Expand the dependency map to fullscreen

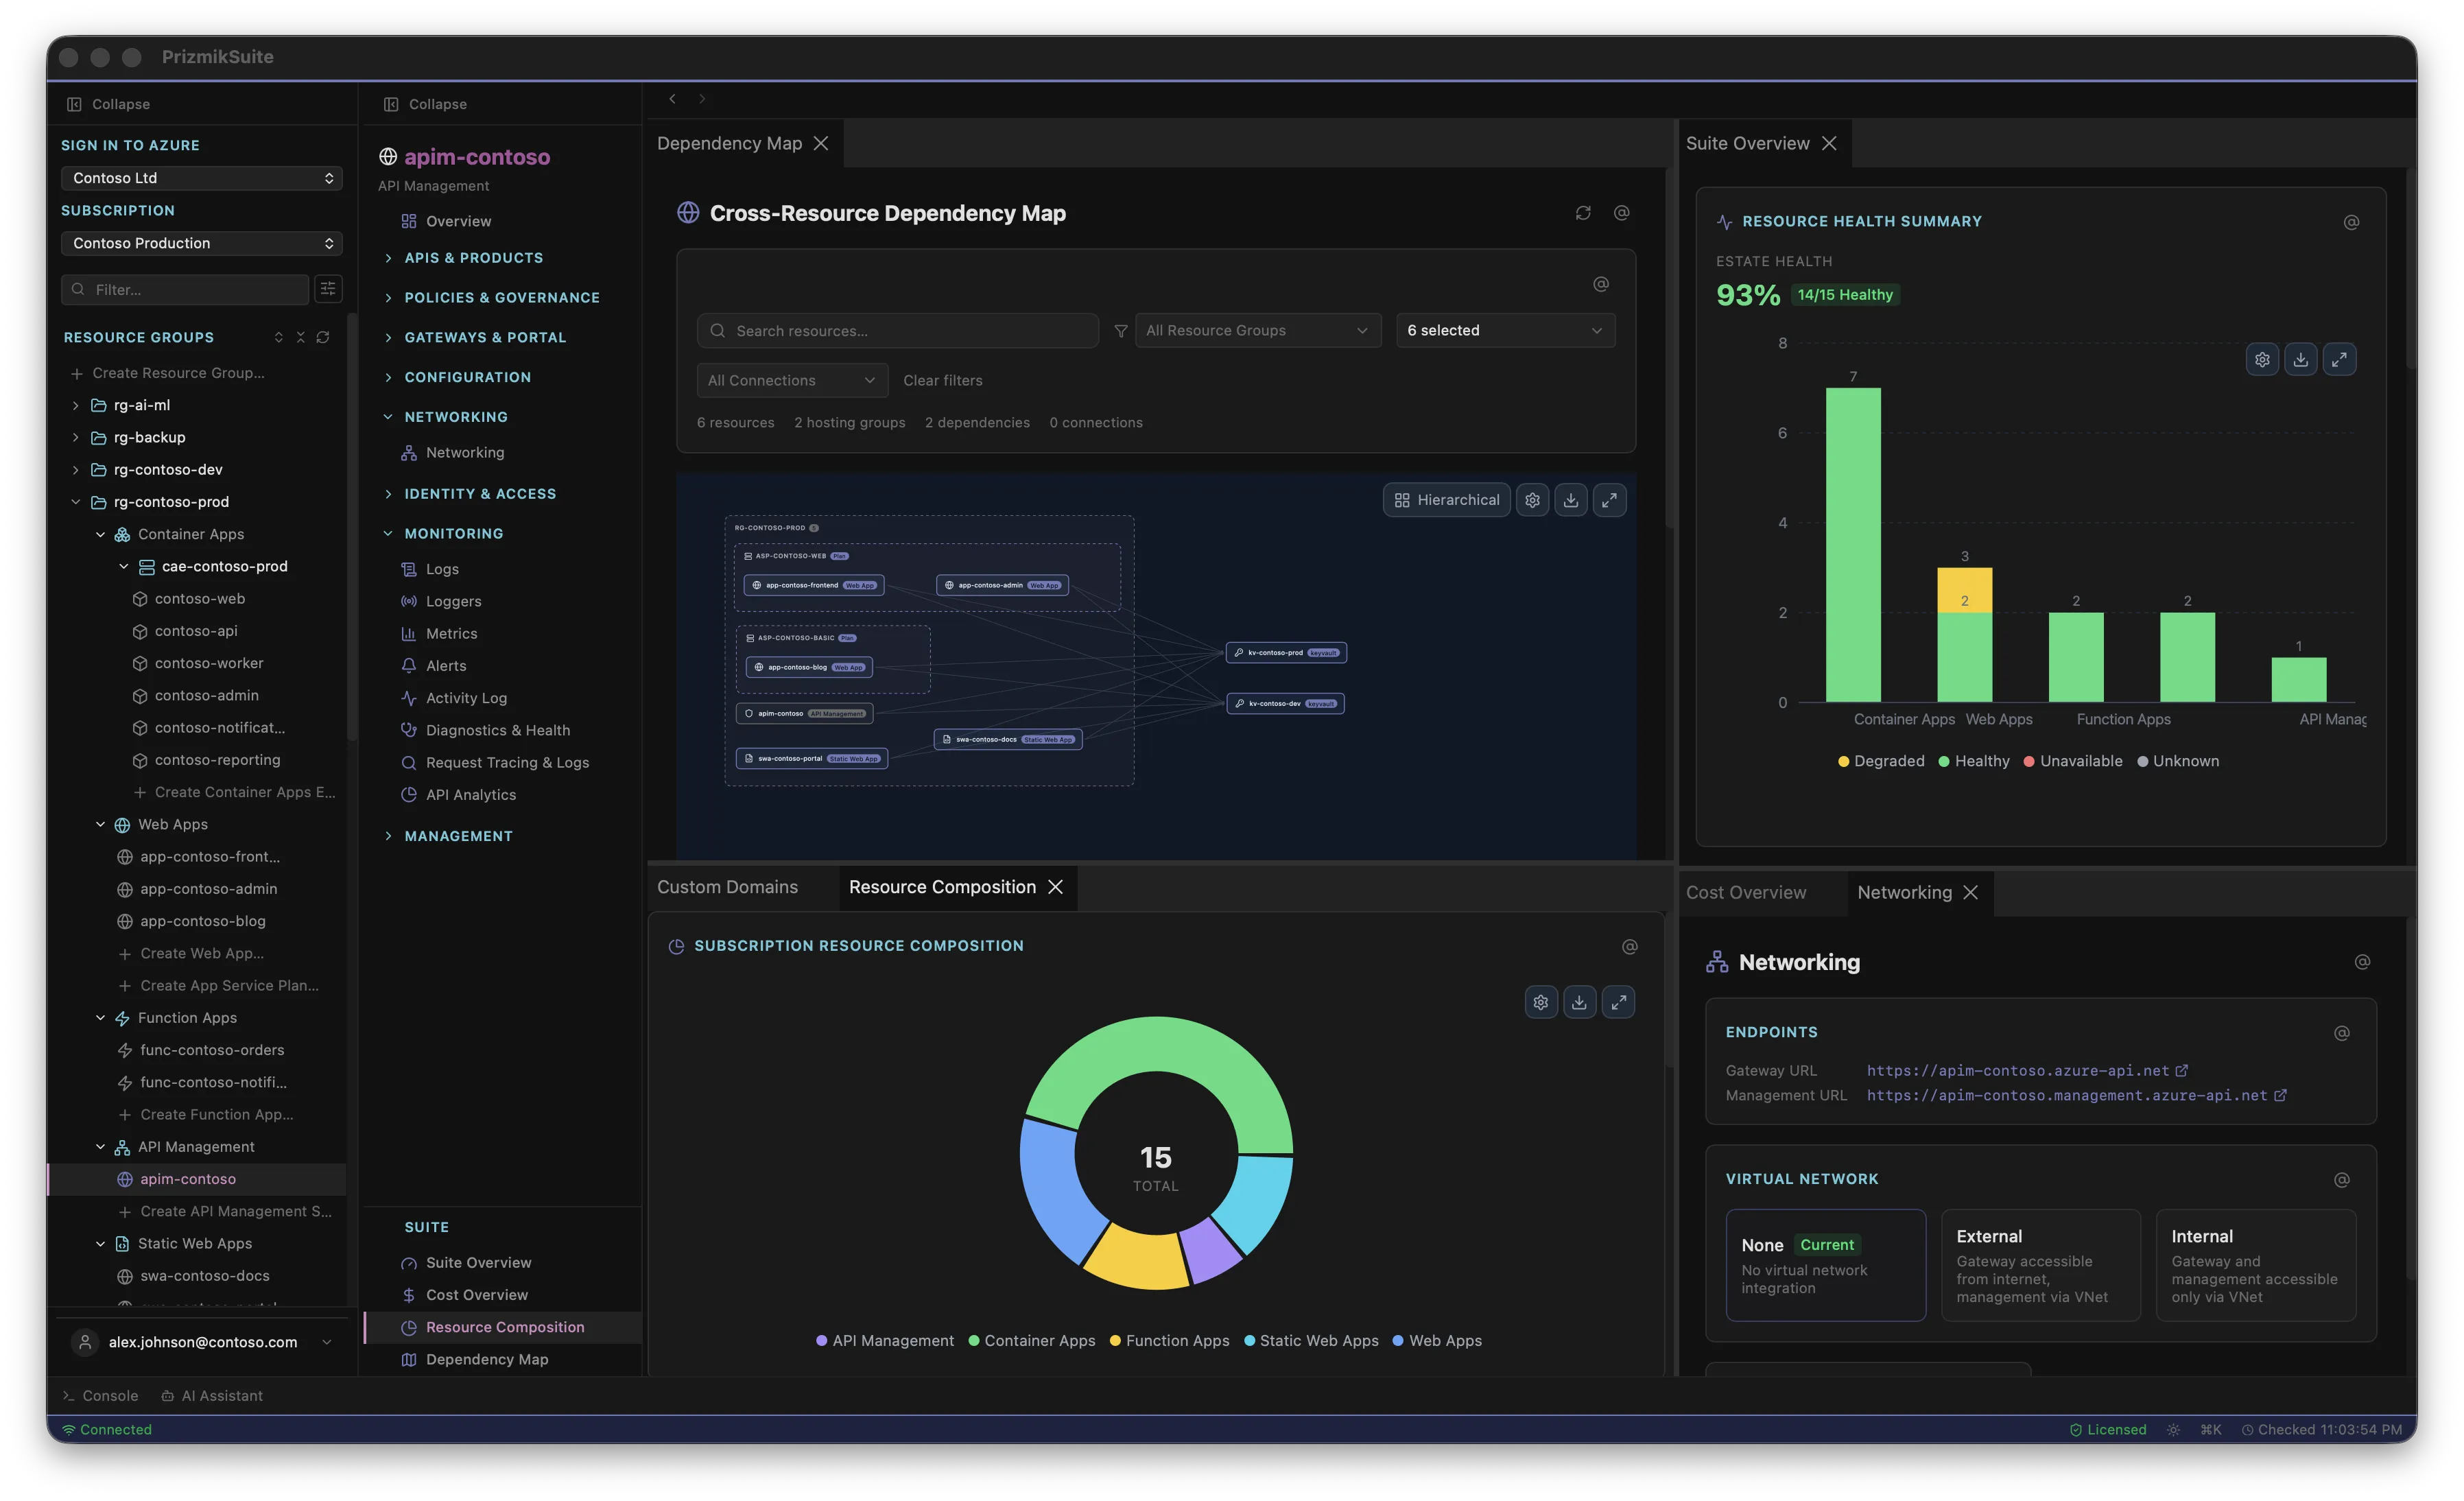point(1610,500)
